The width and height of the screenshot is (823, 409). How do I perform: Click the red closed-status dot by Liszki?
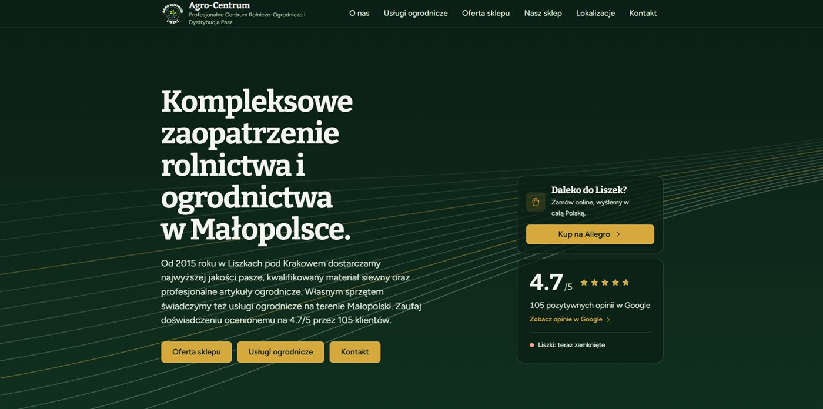click(x=532, y=345)
